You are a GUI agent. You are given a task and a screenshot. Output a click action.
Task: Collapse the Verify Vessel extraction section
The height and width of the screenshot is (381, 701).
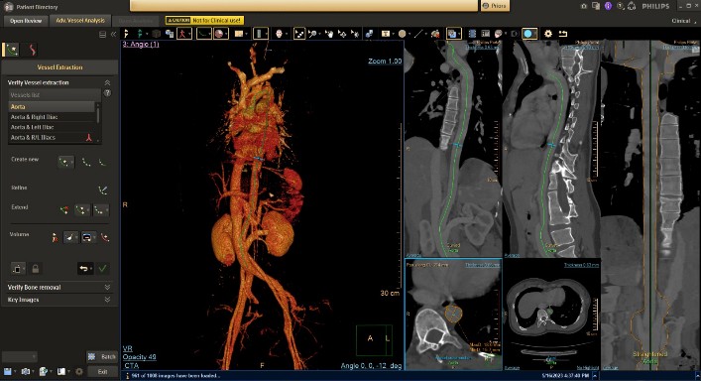coord(107,82)
